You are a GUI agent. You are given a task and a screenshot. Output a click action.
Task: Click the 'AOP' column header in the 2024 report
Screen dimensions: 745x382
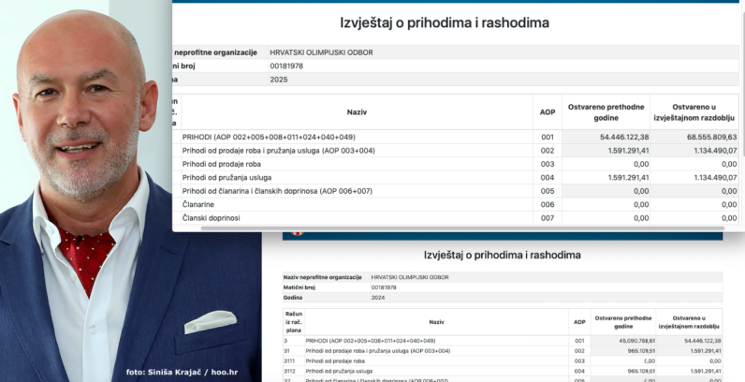point(579,322)
